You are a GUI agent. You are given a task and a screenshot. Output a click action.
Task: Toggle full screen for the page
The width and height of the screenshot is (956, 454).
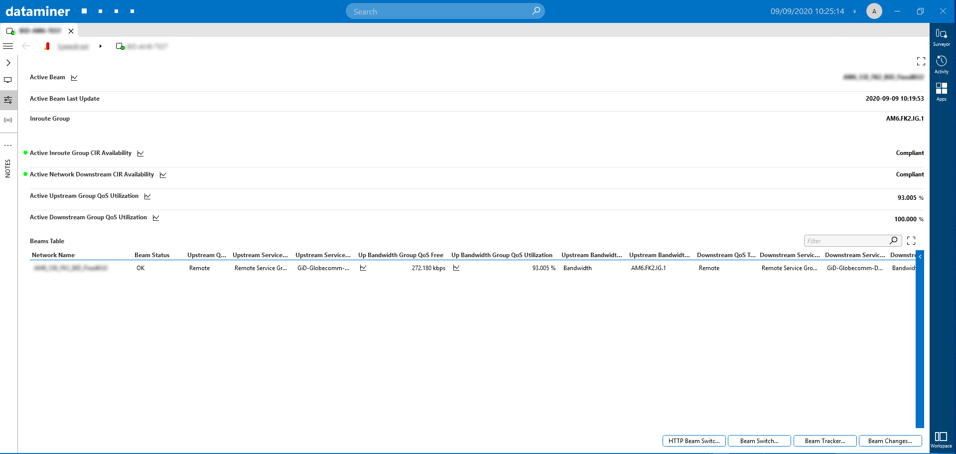click(921, 61)
